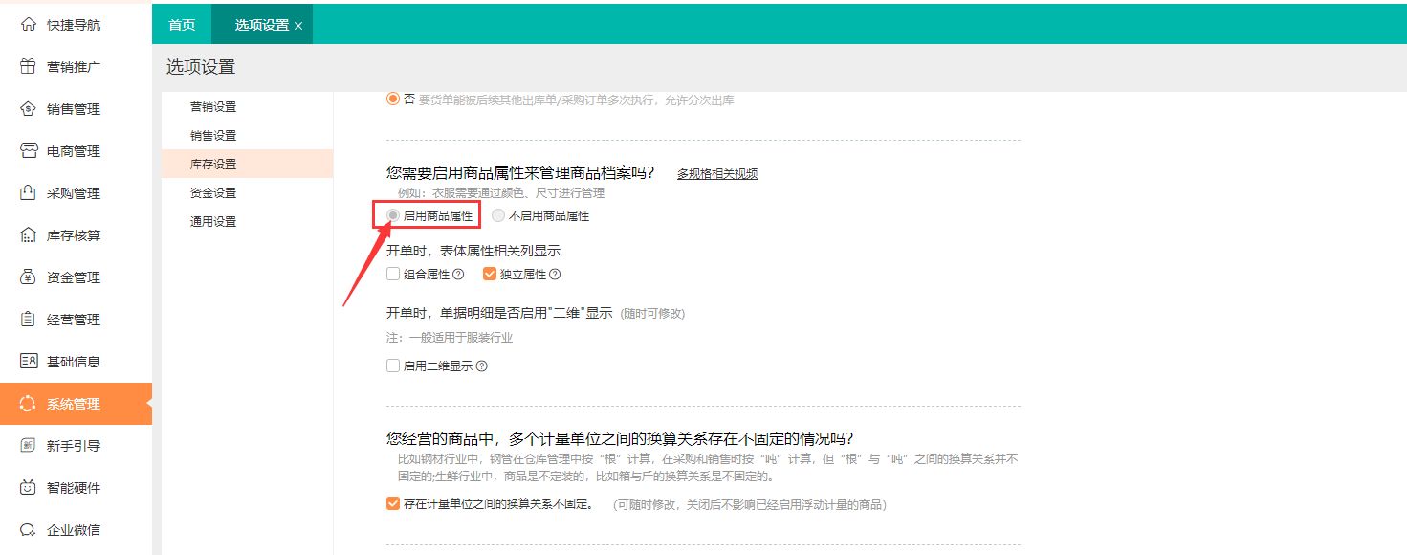Click the 销售管理 sidebar icon
Screen dimensions: 1407x555
coord(28,109)
